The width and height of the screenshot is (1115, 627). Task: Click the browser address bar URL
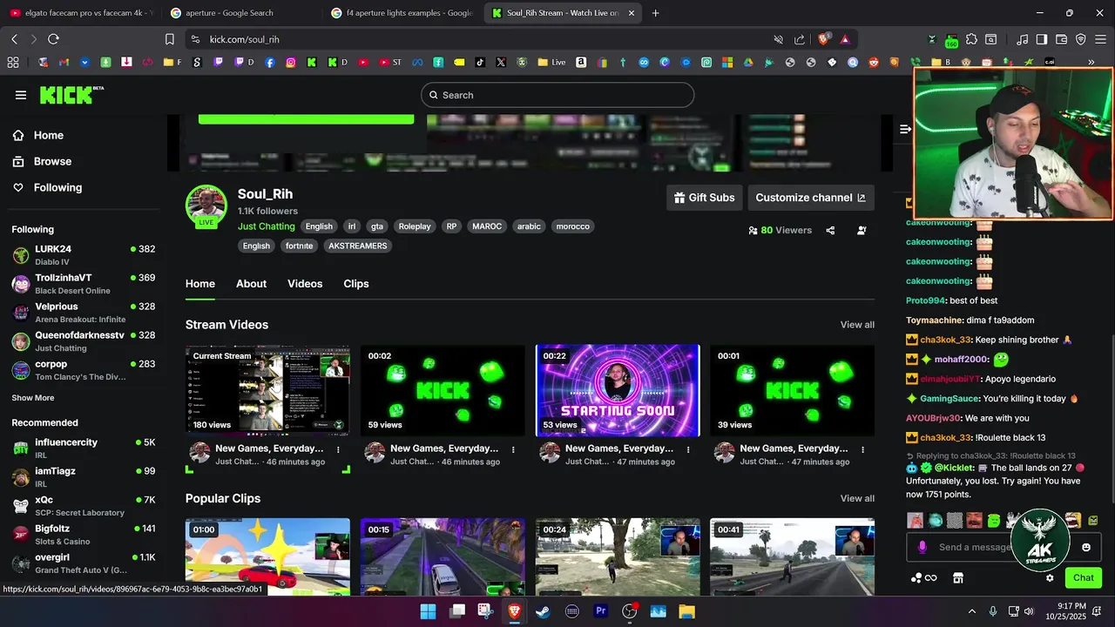click(245, 39)
